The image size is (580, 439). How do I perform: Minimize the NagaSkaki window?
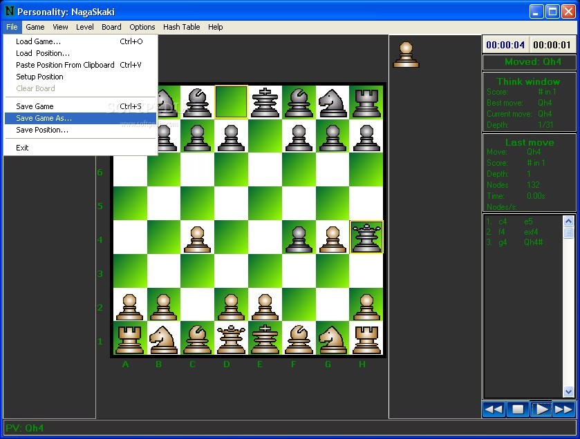click(x=536, y=12)
